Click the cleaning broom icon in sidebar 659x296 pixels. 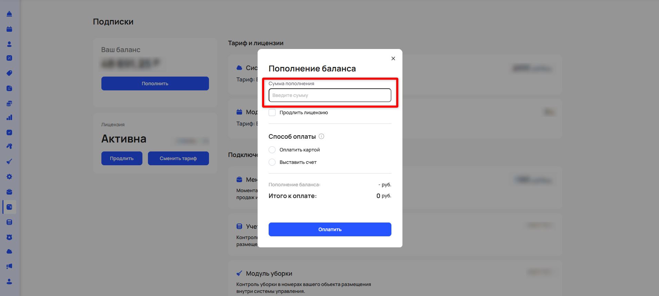click(9, 161)
